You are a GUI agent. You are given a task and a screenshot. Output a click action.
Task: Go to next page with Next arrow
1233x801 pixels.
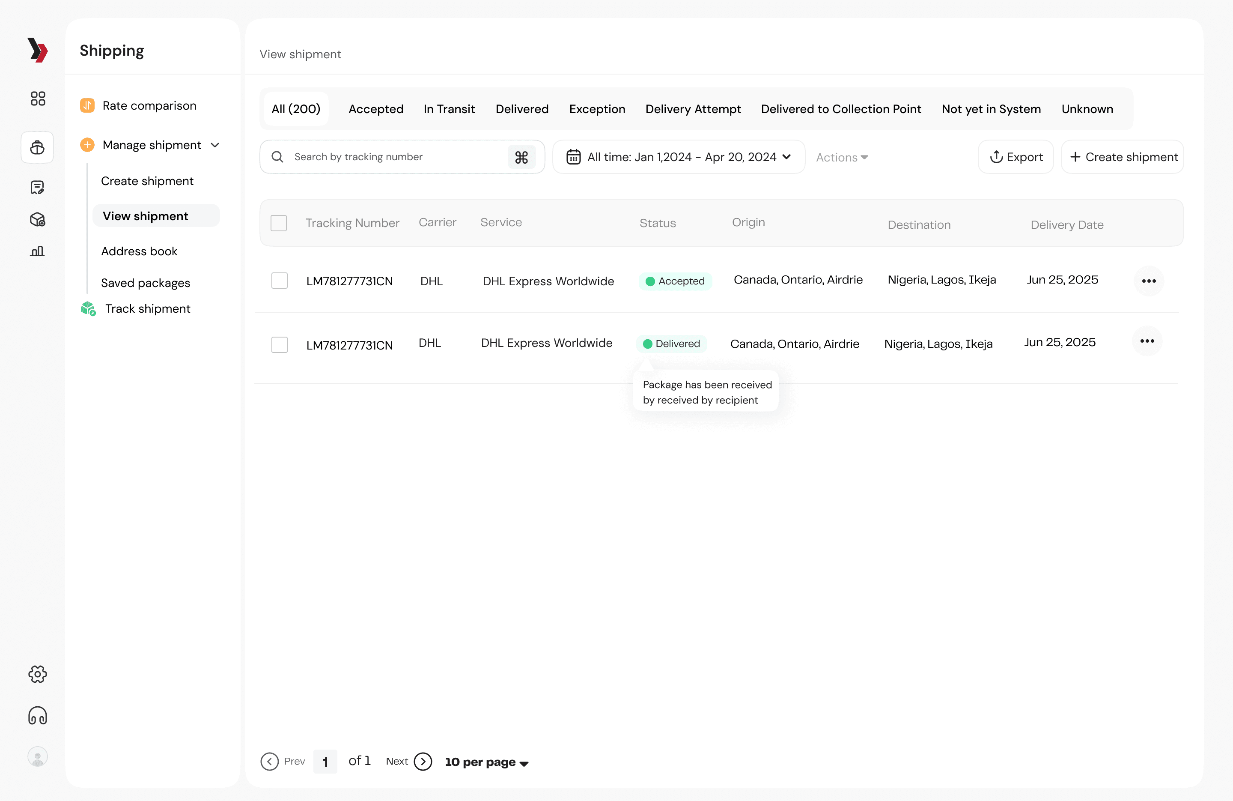423,762
